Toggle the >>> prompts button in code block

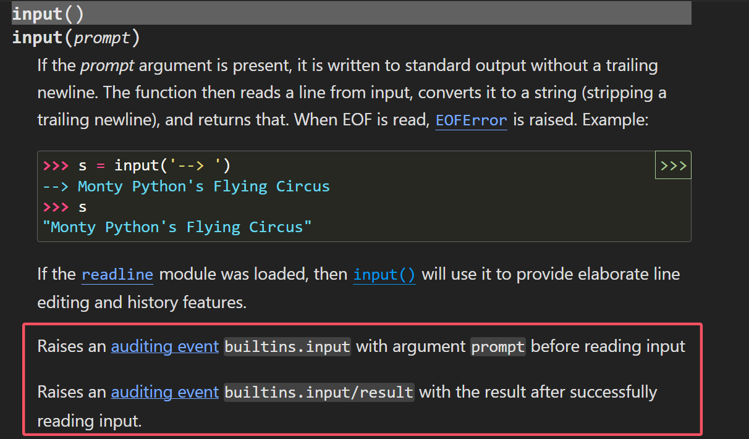click(673, 165)
